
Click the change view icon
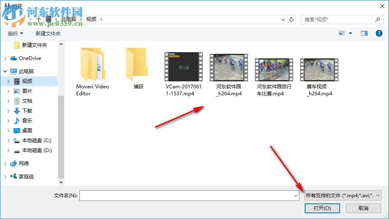(x=342, y=33)
